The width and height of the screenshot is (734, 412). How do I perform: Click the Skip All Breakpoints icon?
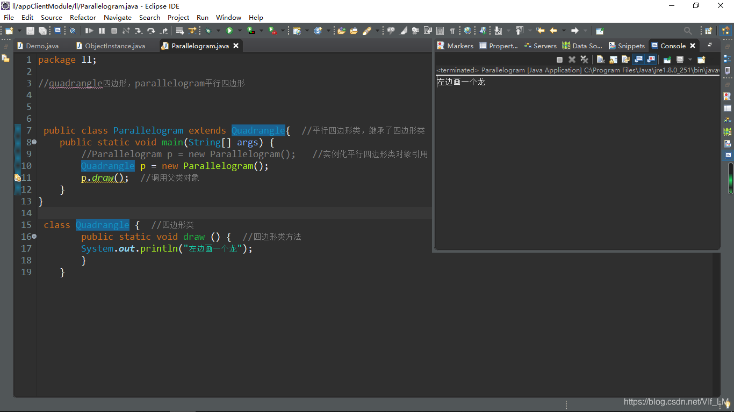73,31
